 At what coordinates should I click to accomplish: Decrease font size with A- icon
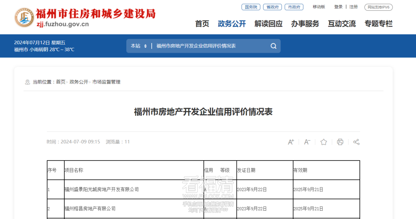pyautogui.click(x=307, y=142)
